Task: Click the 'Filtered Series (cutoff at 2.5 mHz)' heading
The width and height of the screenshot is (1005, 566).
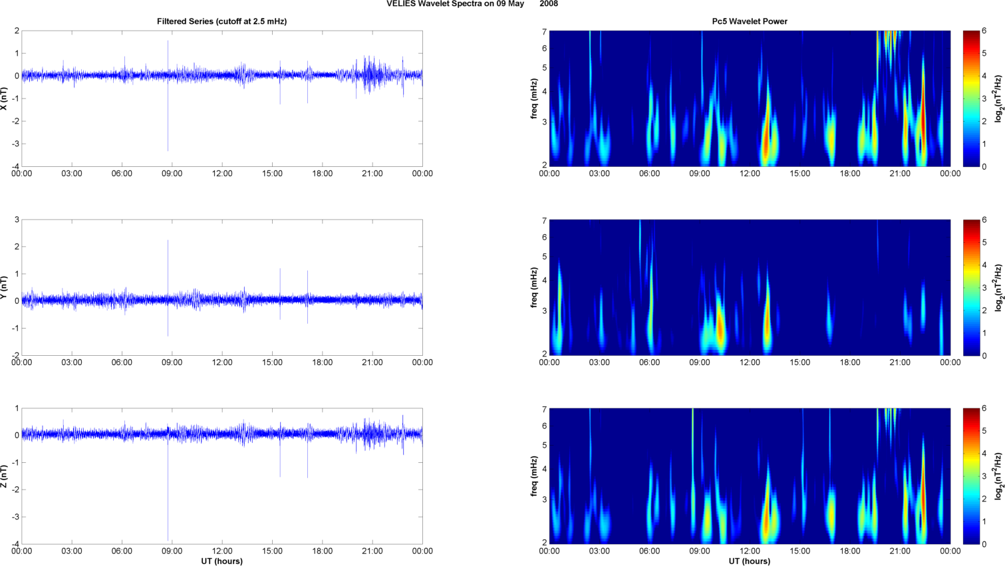Action: [x=221, y=21]
